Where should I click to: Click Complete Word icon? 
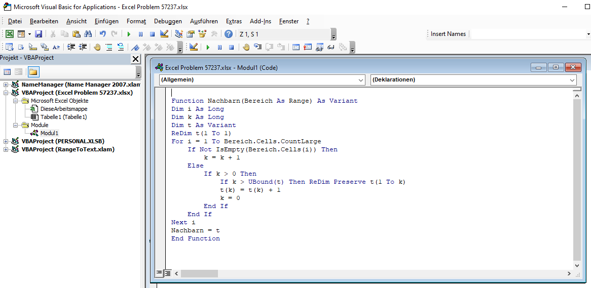(x=56, y=48)
